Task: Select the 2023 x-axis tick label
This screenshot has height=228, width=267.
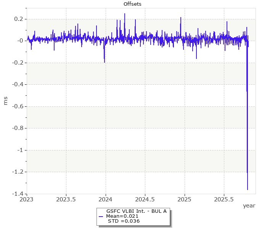Action: 26,199
